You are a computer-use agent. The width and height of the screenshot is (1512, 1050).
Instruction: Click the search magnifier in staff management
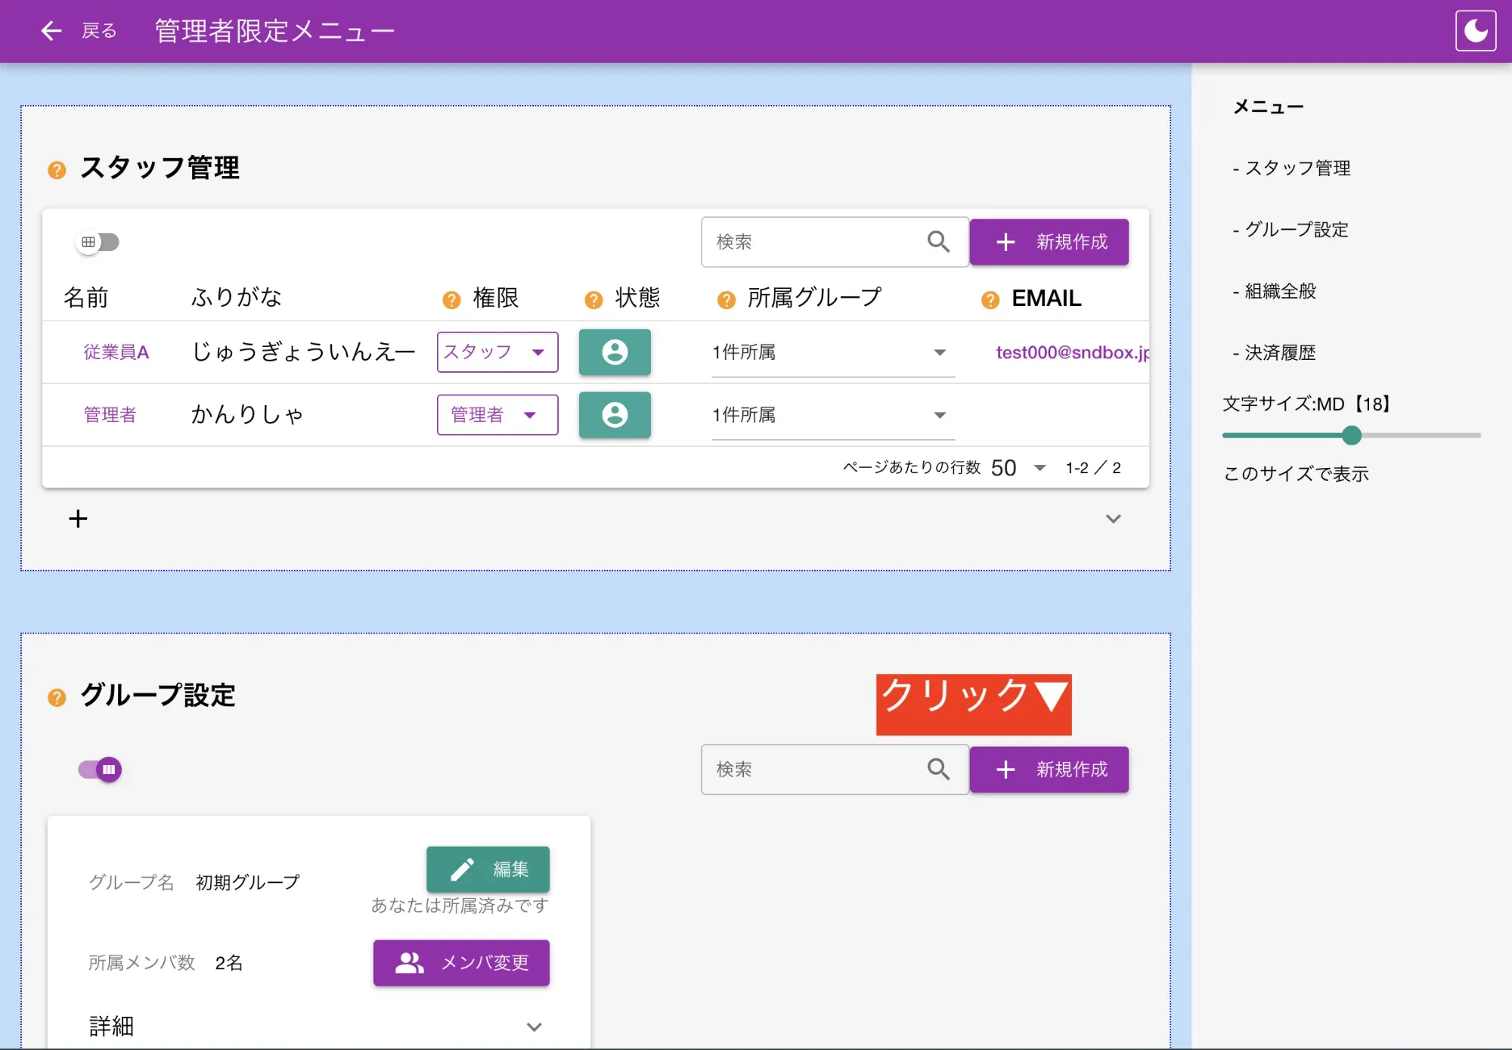[x=939, y=242]
